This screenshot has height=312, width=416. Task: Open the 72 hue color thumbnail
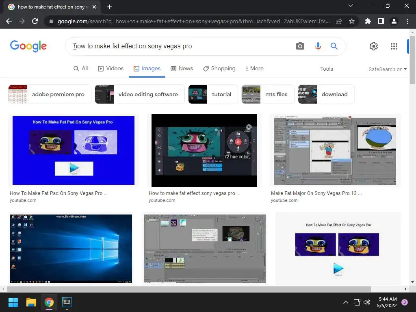[204, 150]
